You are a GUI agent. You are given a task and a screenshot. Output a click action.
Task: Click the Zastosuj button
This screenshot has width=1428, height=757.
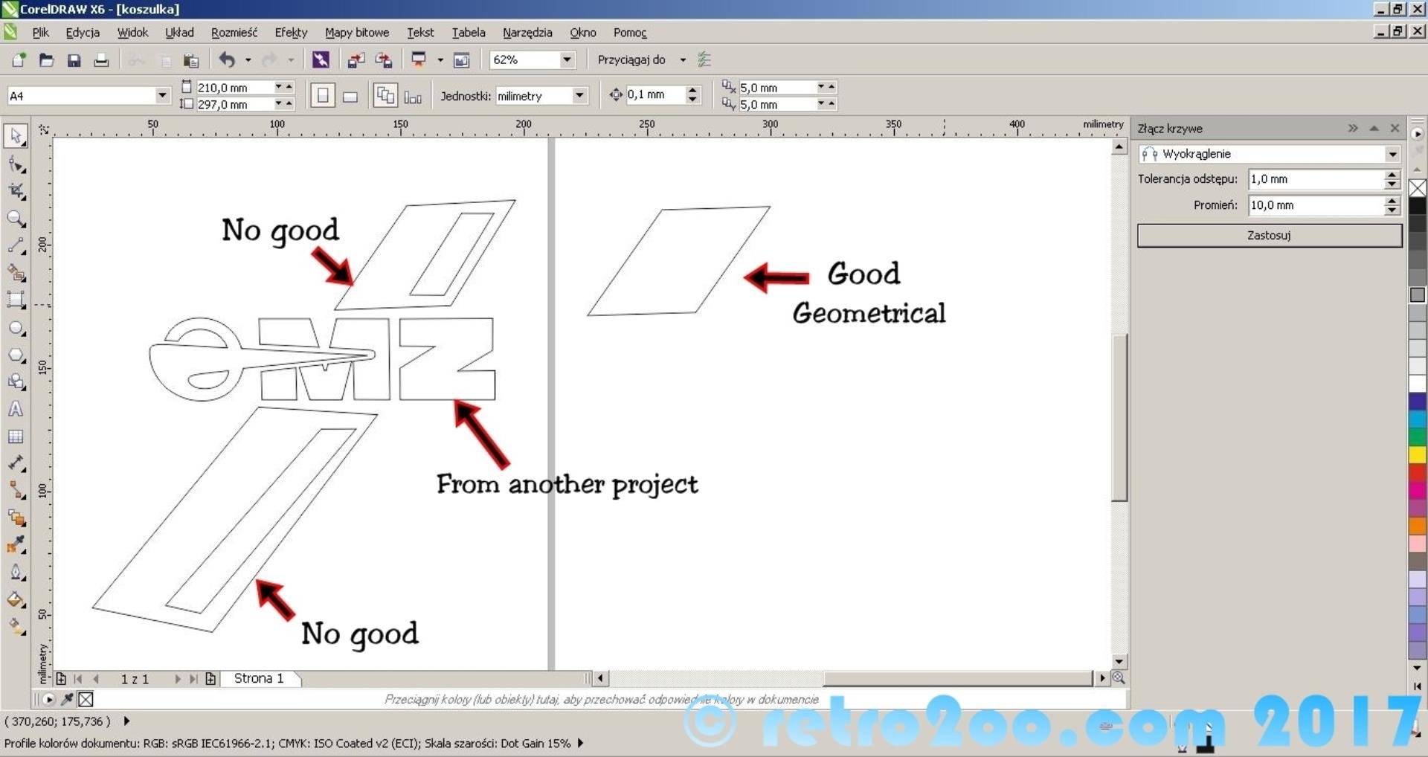tap(1269, 235)
